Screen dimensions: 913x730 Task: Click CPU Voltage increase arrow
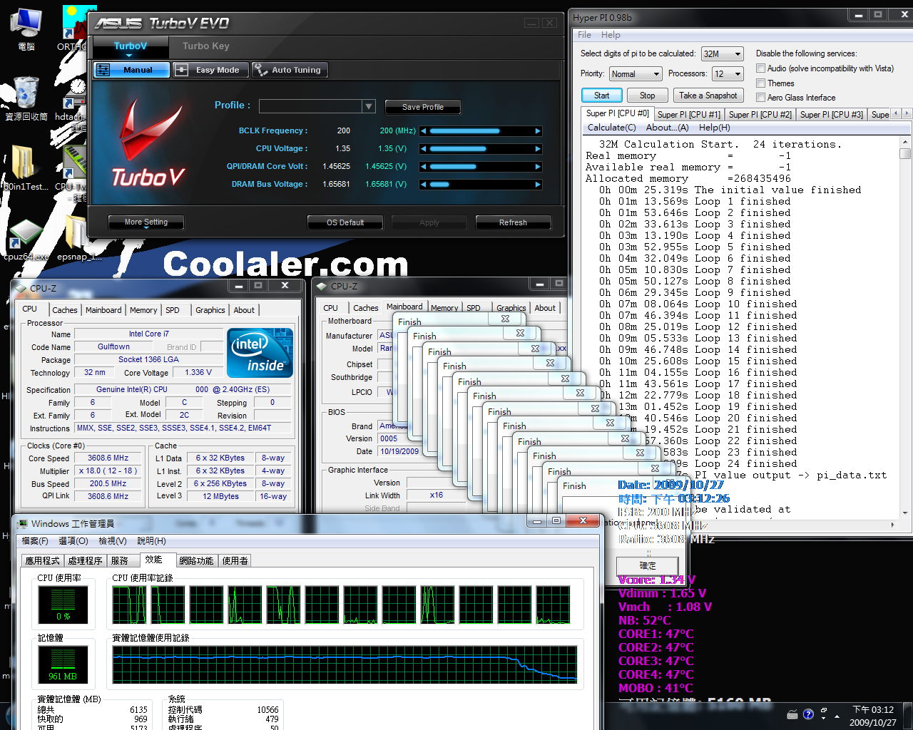[x=538, y=149]
